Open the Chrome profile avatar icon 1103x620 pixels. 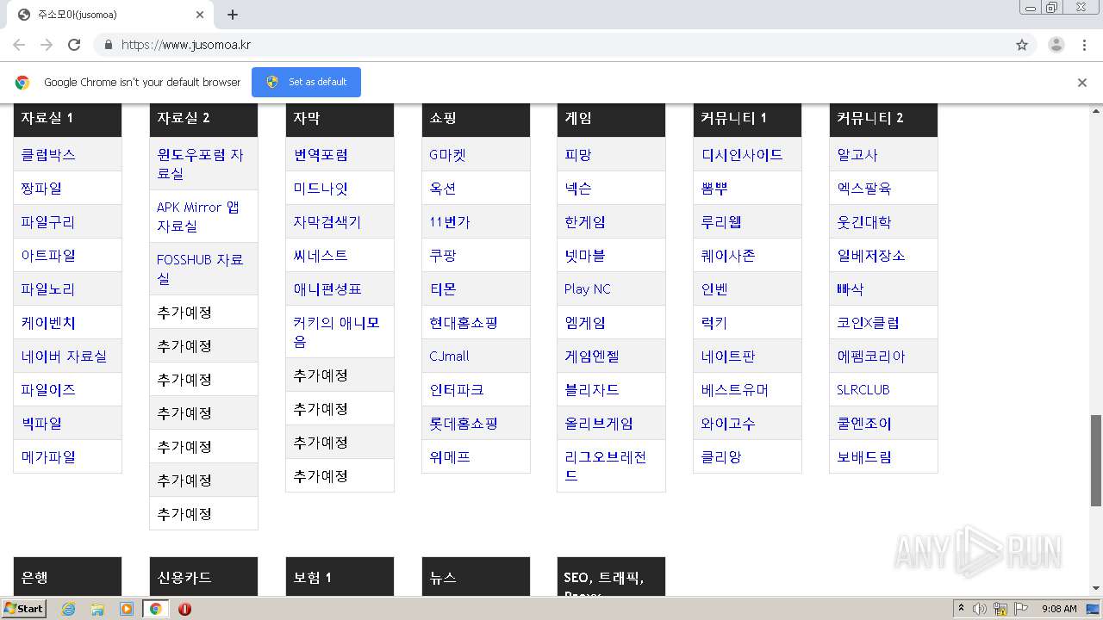click(x=1056, y=45)
